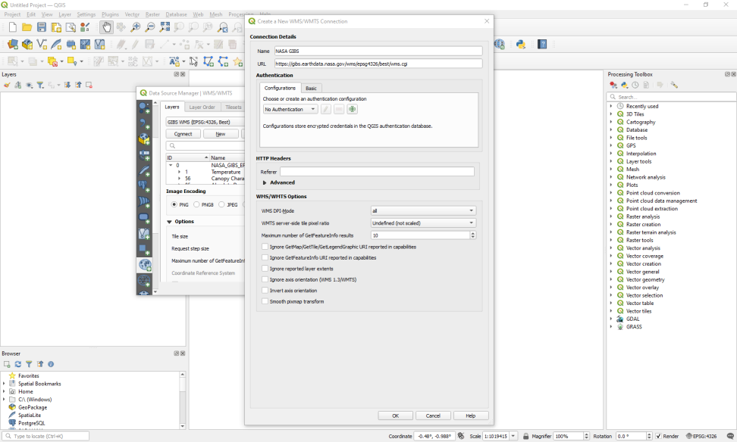Click the Processing Toolbox Search box
The image size is (737, 442).
point(671,97)
